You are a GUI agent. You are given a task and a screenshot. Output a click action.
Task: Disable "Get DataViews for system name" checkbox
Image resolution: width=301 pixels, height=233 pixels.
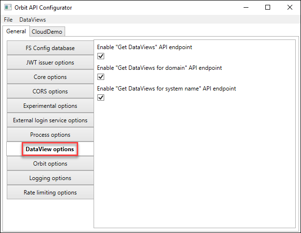pyautogui.click(x=101, y=98)
